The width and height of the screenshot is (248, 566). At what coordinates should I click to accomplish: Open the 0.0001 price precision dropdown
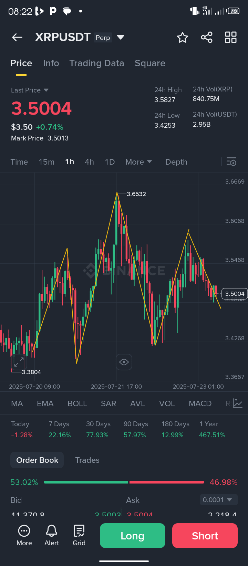[219, 500]
